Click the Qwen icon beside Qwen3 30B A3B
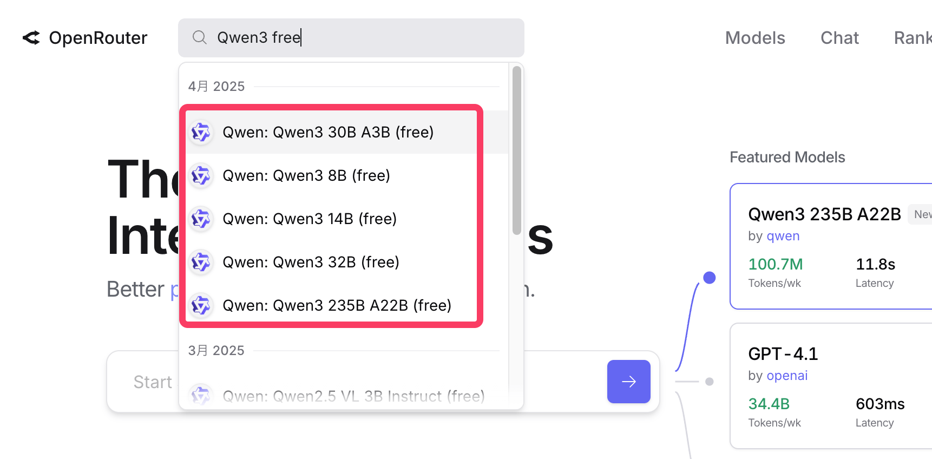Viewport: 932px width, 459px height. click(x=201, y=132)
